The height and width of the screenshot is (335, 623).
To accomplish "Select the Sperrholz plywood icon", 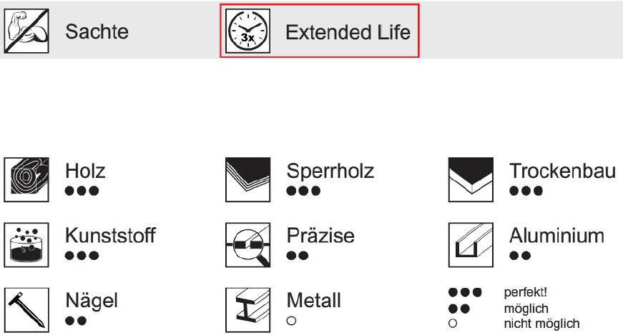I will click(248, 179).
